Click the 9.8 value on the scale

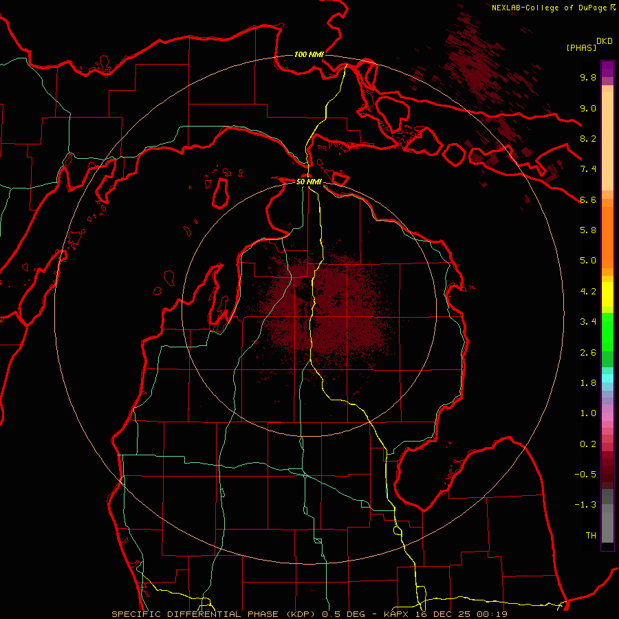588,77
